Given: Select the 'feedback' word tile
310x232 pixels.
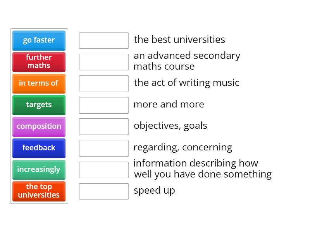Looking at the screenshot, I should tap(39, 148).
